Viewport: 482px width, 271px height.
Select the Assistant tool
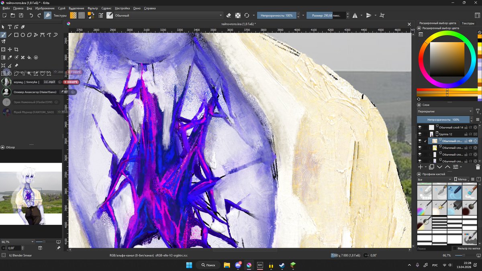click(3, 65)
